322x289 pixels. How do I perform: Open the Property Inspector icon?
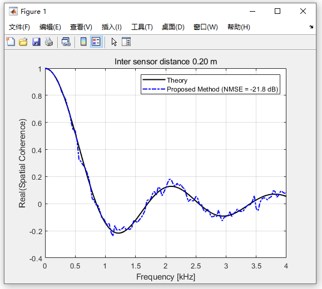126,42
